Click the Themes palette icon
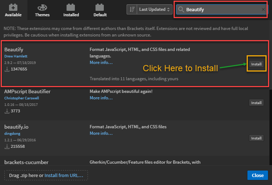 tap(42, 8)
